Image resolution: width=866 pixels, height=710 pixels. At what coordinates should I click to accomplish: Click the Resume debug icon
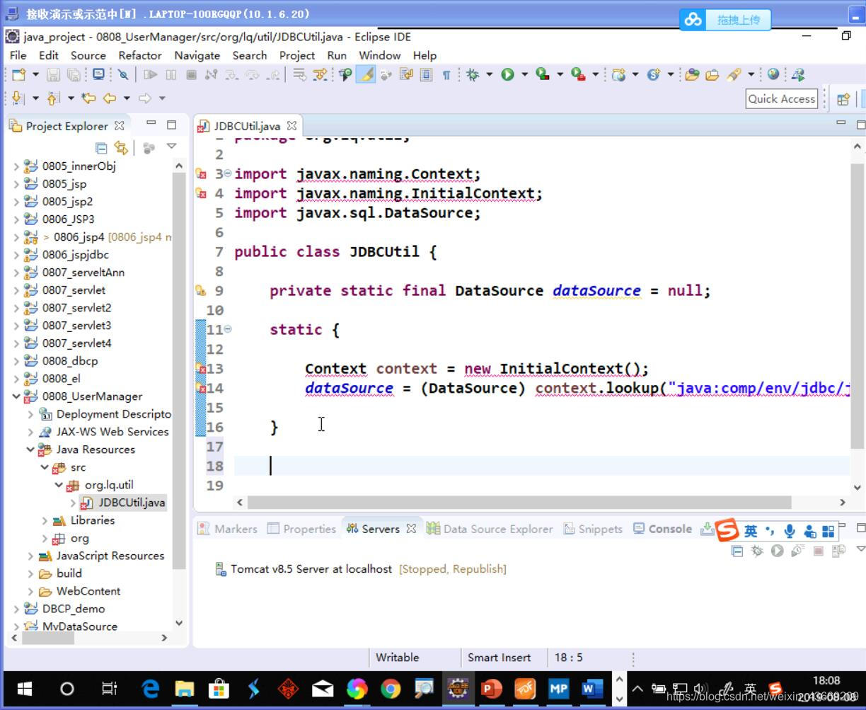coord(150,74)
